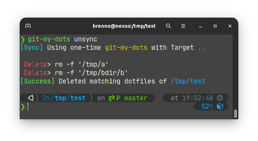Click the '[Sync]' tag
This screenshot has height=141, width=258.
(x=32, y=48)
